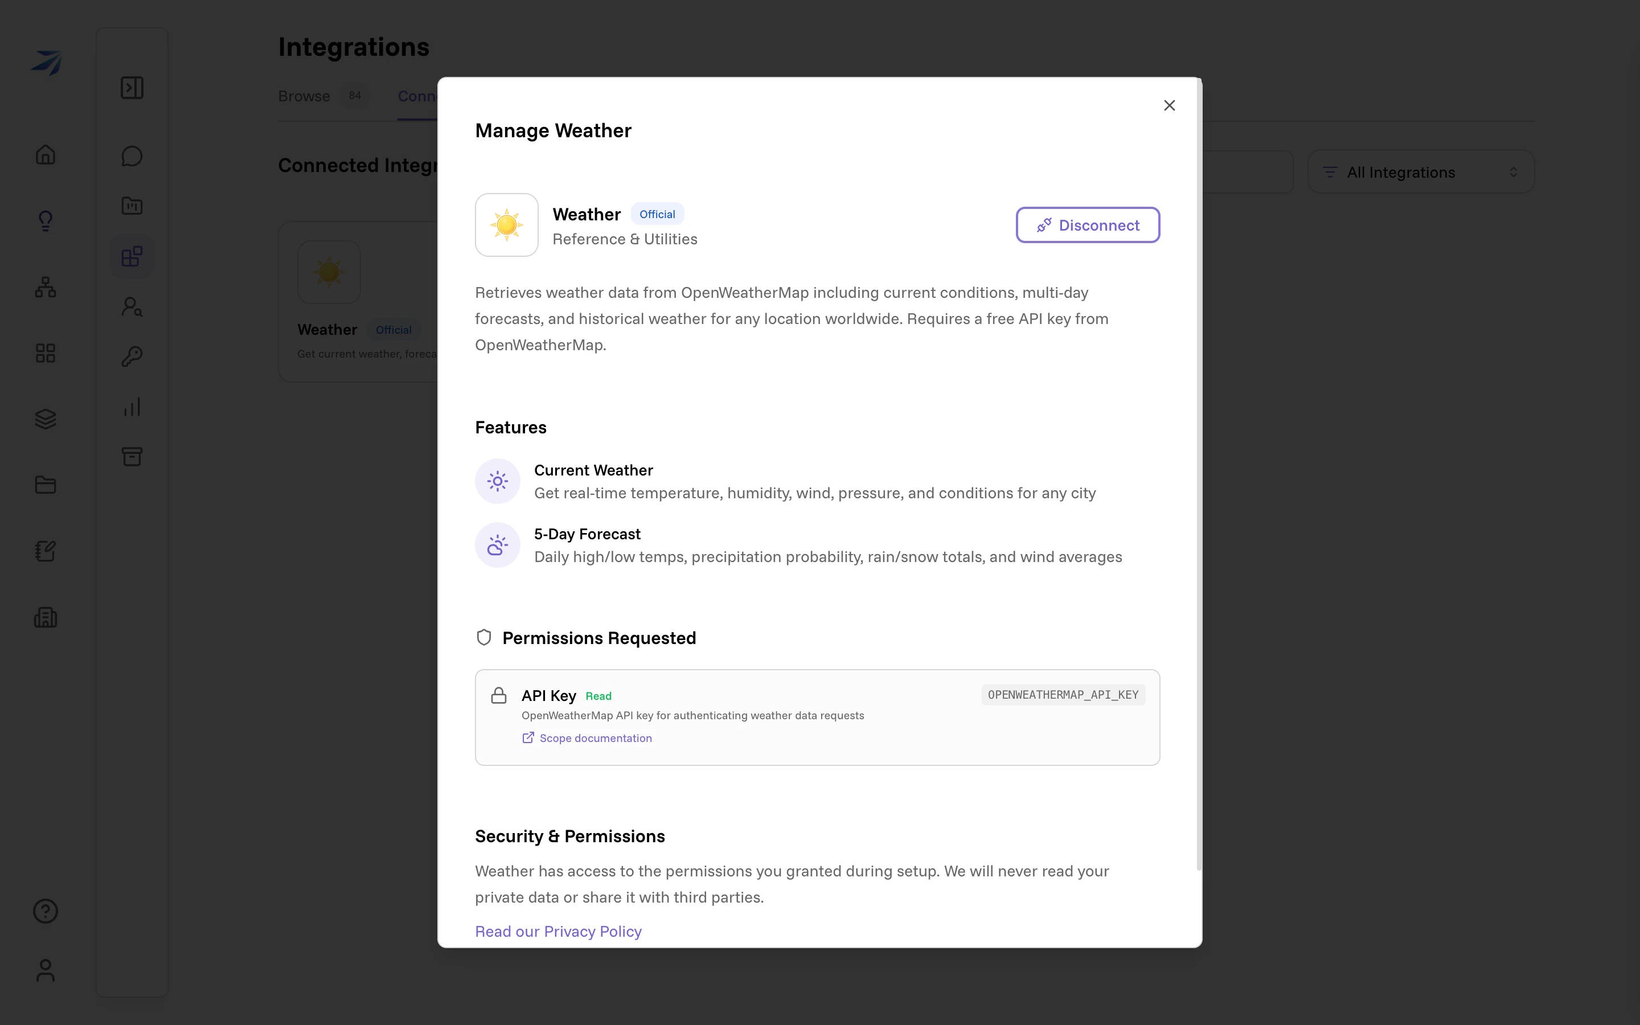This screenshot has height=1025, width=1640.
Task: Click the 5-Day Forecast feature title
Action: pos(587,534)
